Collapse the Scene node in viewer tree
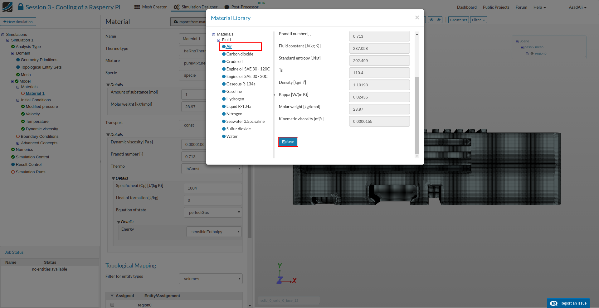 point(517,41)
